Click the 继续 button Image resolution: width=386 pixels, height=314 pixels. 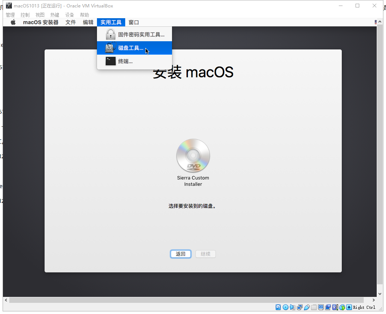[x=205, y=254]
